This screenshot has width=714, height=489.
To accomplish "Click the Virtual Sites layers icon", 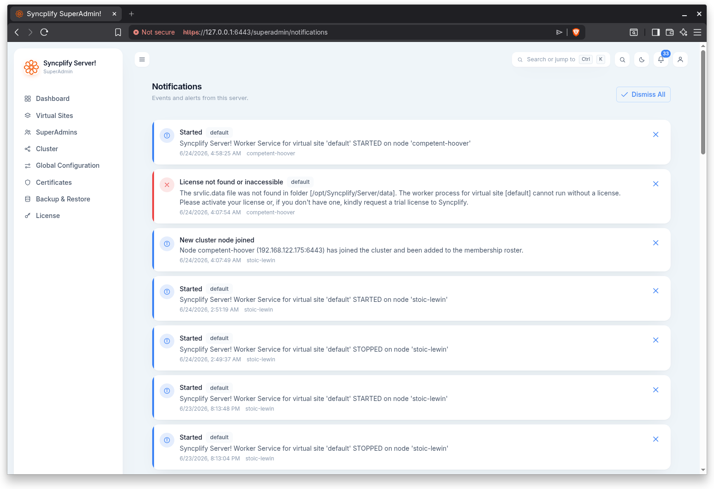I will click(28, 116).
